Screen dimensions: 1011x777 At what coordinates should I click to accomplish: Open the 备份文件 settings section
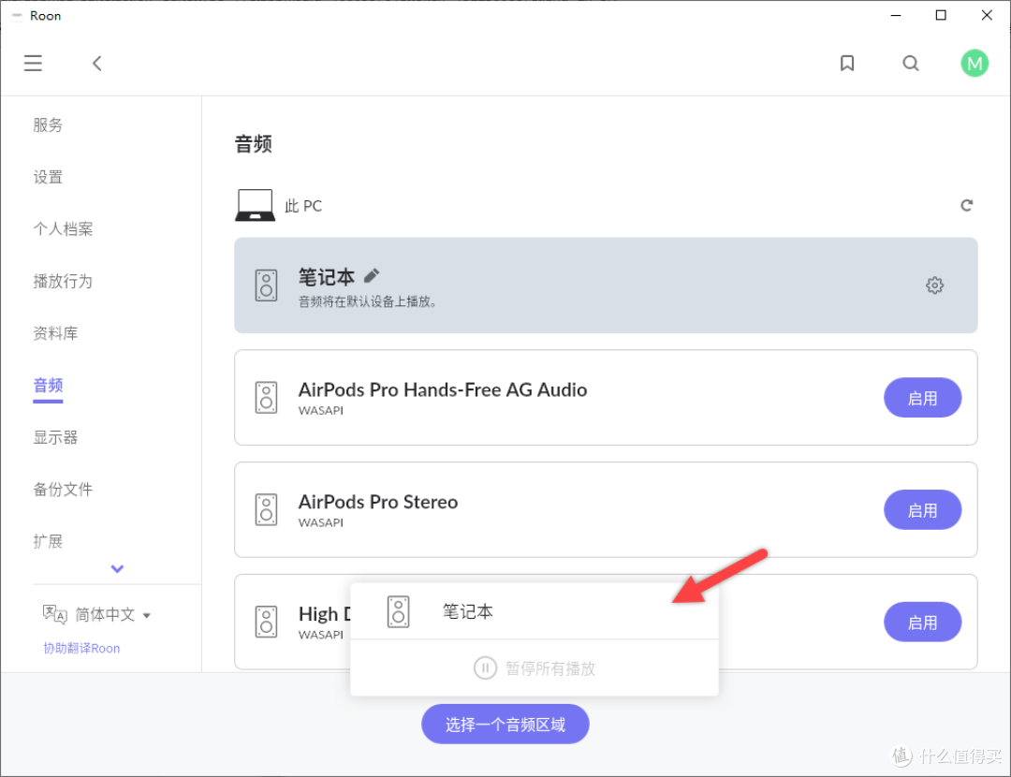(x=63, y=489)
